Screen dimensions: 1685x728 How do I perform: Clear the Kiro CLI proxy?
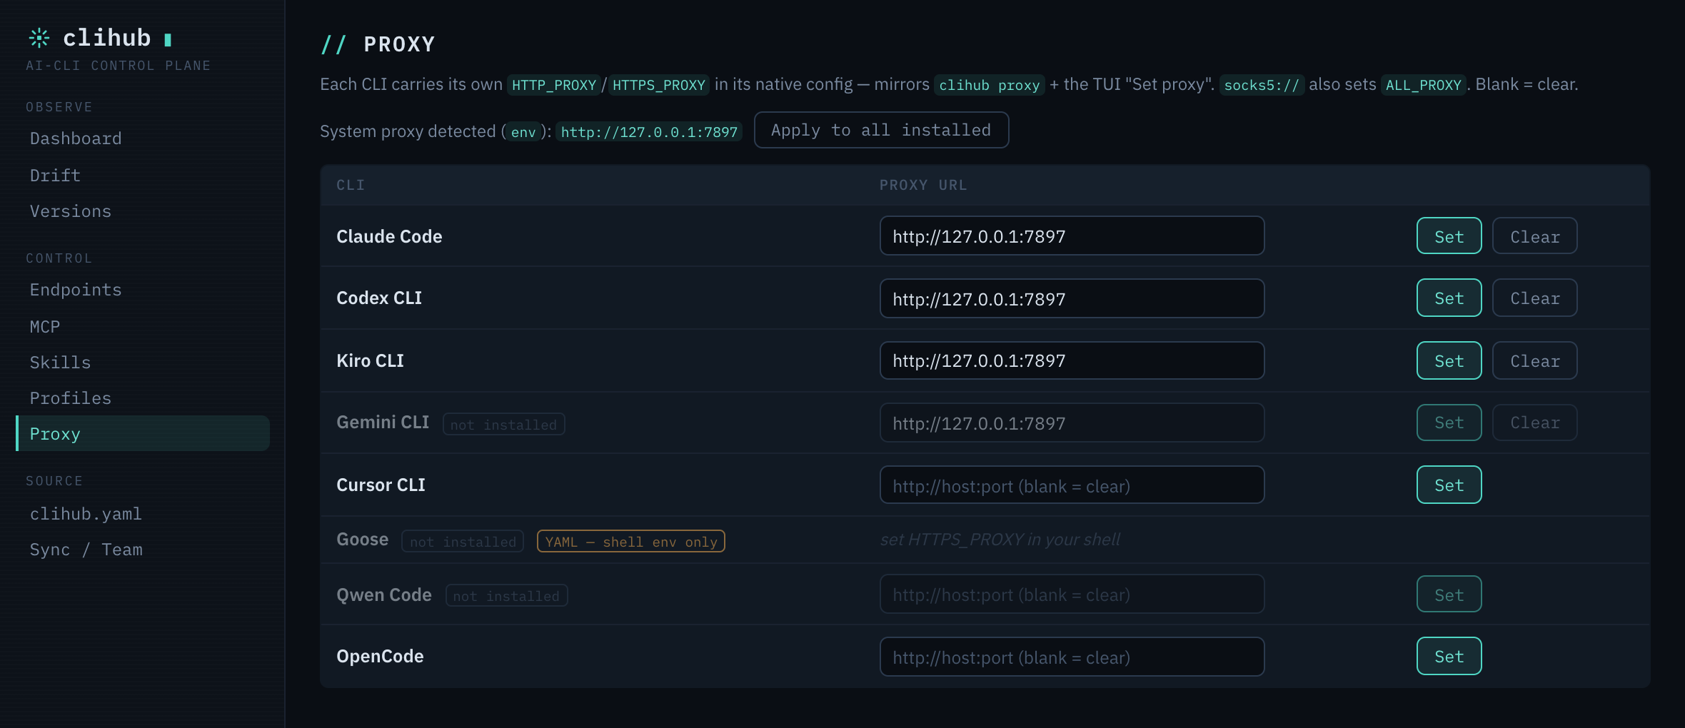pos(1534,360)
